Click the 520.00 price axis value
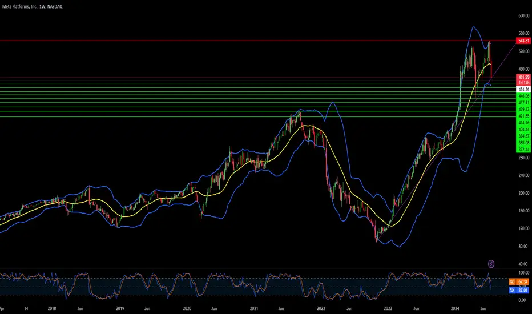This screenshot has width=532, height=314. pos(524,51)
